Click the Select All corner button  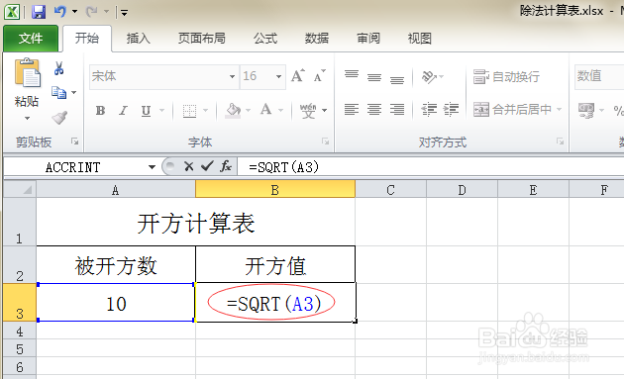(20, 189)
